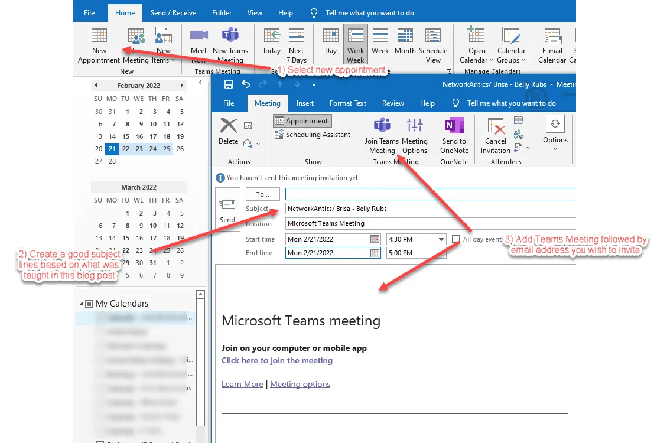
Task: Open the Folder tab in main window
Action: tap(222, 13)
